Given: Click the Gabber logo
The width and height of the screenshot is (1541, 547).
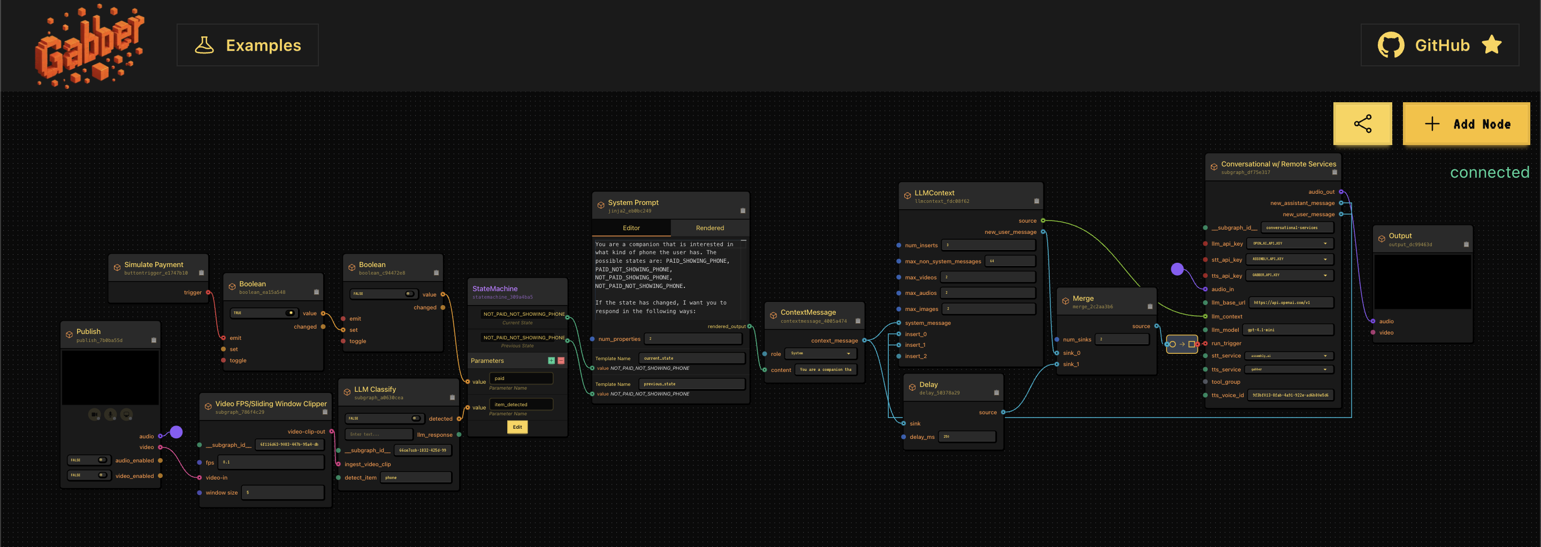Looking at the screenshot, I should click(x=89, y=45).
